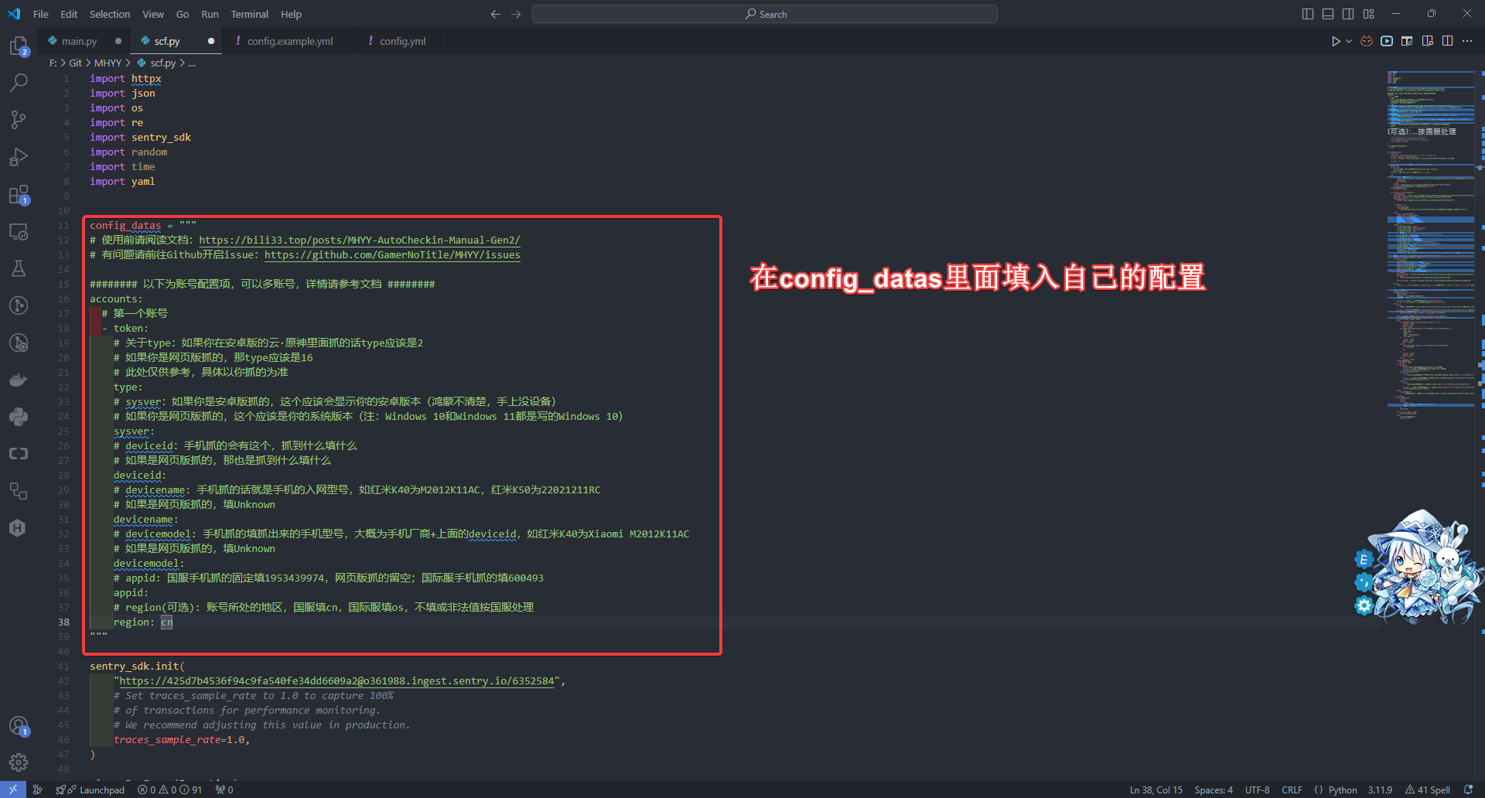Image resolution: width=1485 pixels, height=798 pixels.
Task: Open the Manage settings gear
Action: tap(19, 762)
